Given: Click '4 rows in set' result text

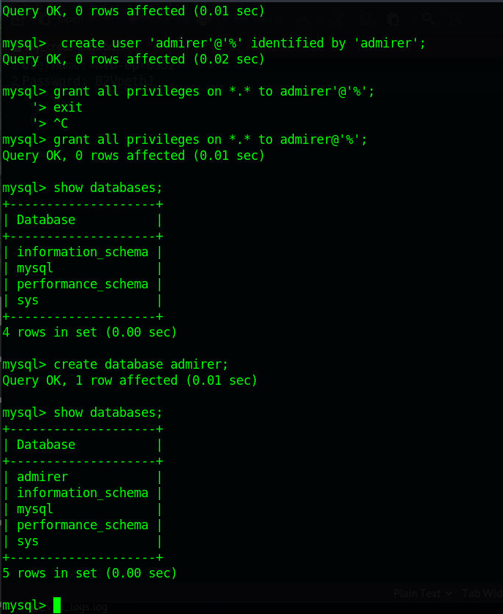Looking at the screenshot, I should [89, 332].
